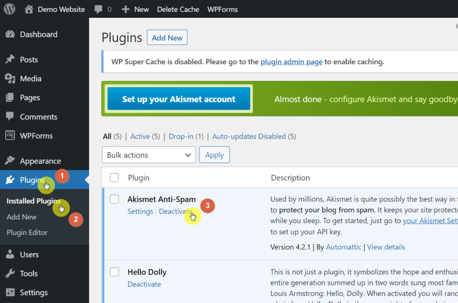Click the Akismet Anti-Spam plugin name
Viewport: 458px width, 303px height.
[x=161, y=199]
